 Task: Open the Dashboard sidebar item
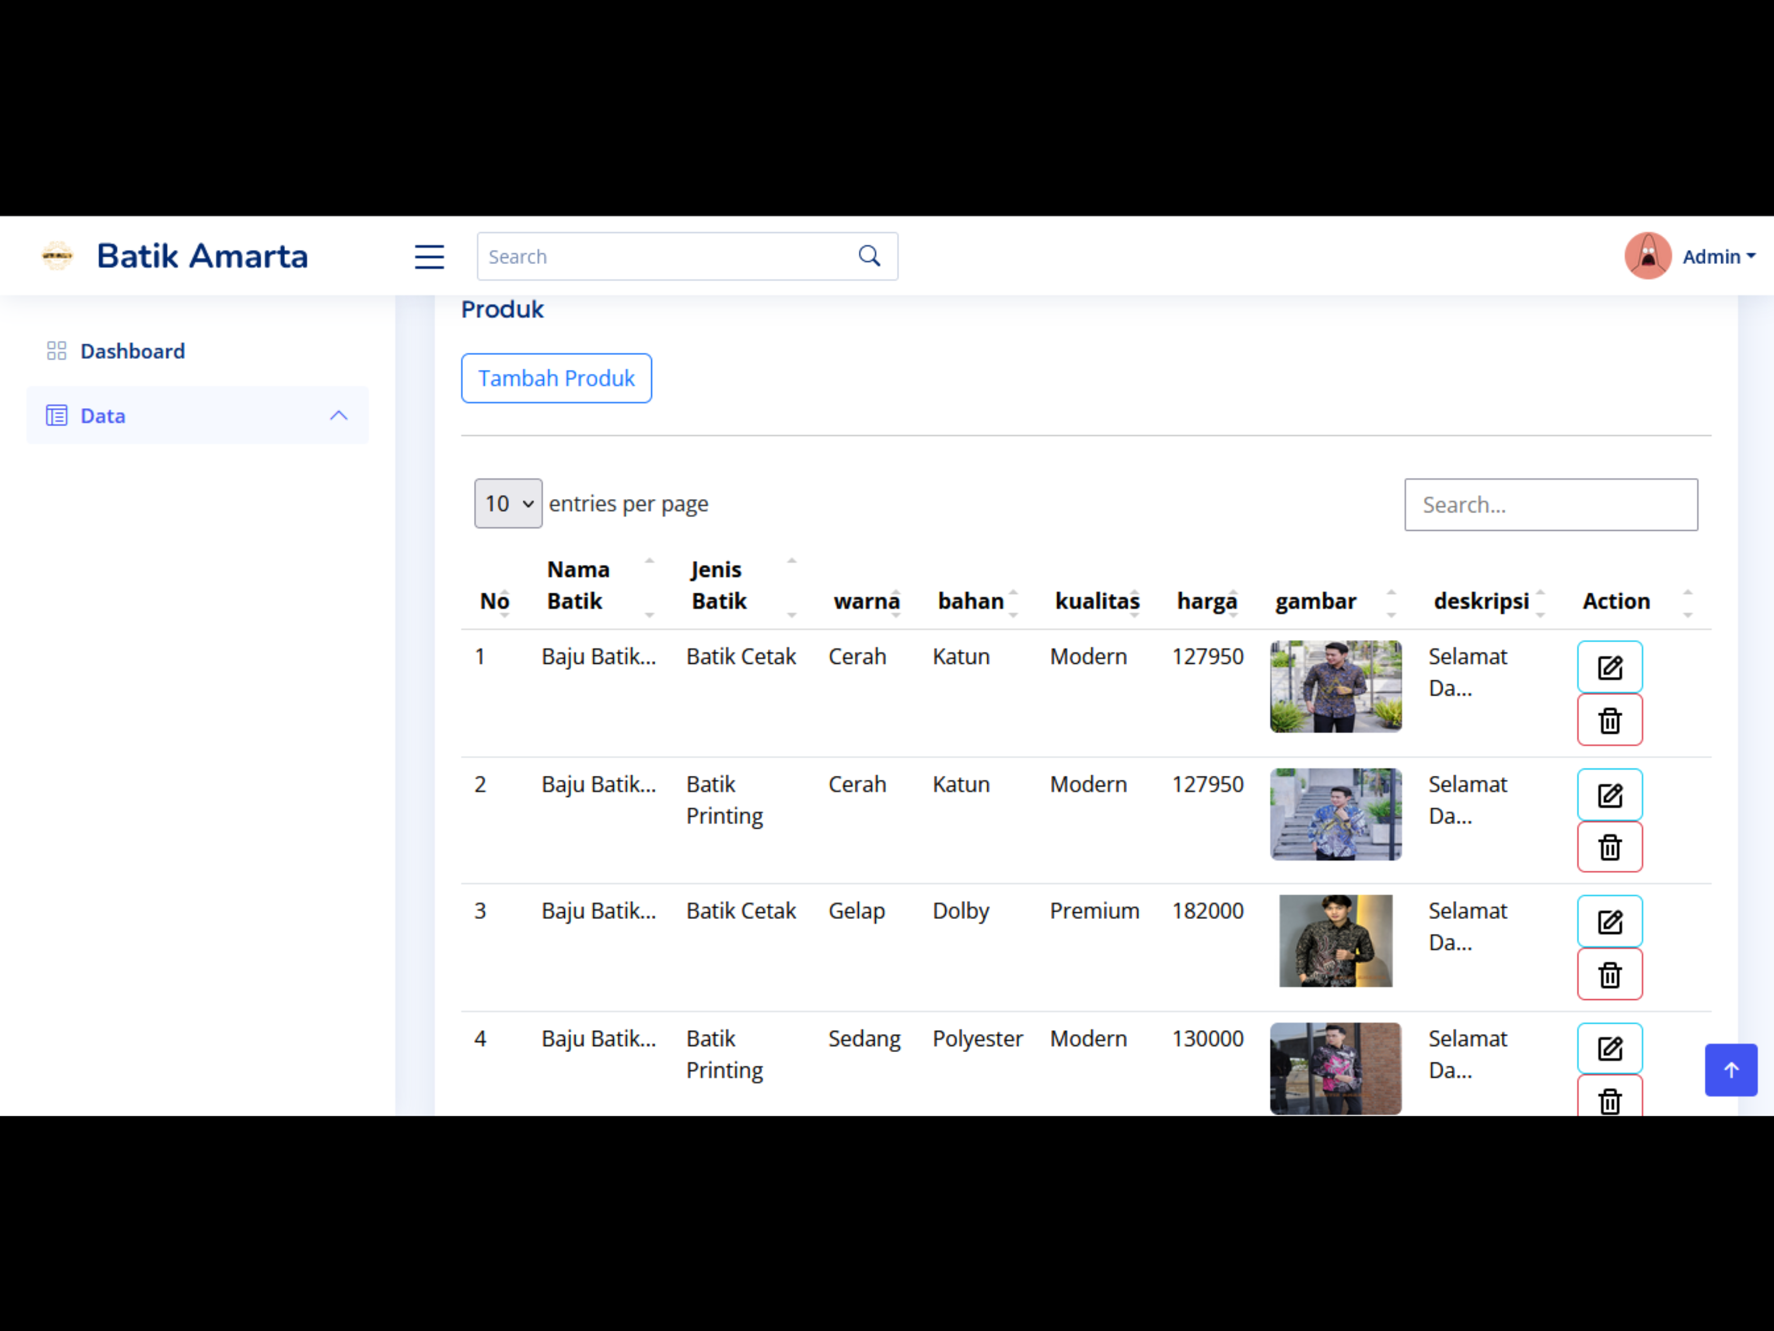[x=132, y=352]
